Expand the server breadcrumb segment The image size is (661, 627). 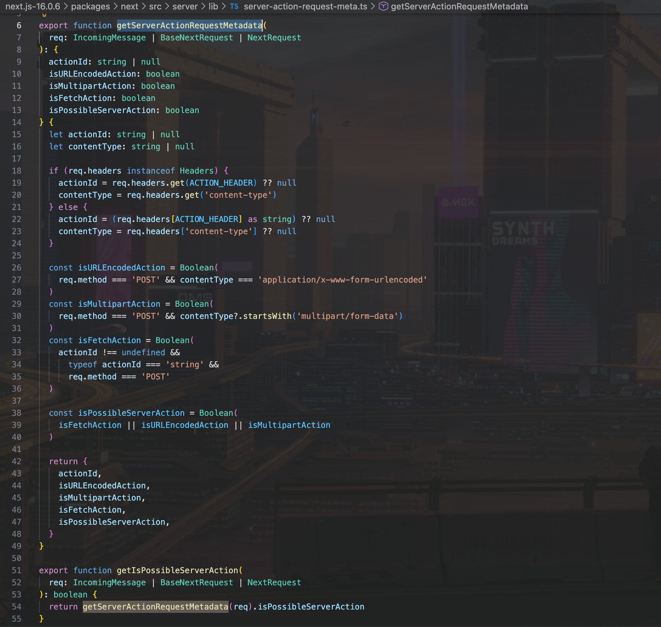click(x=185, y=6)
